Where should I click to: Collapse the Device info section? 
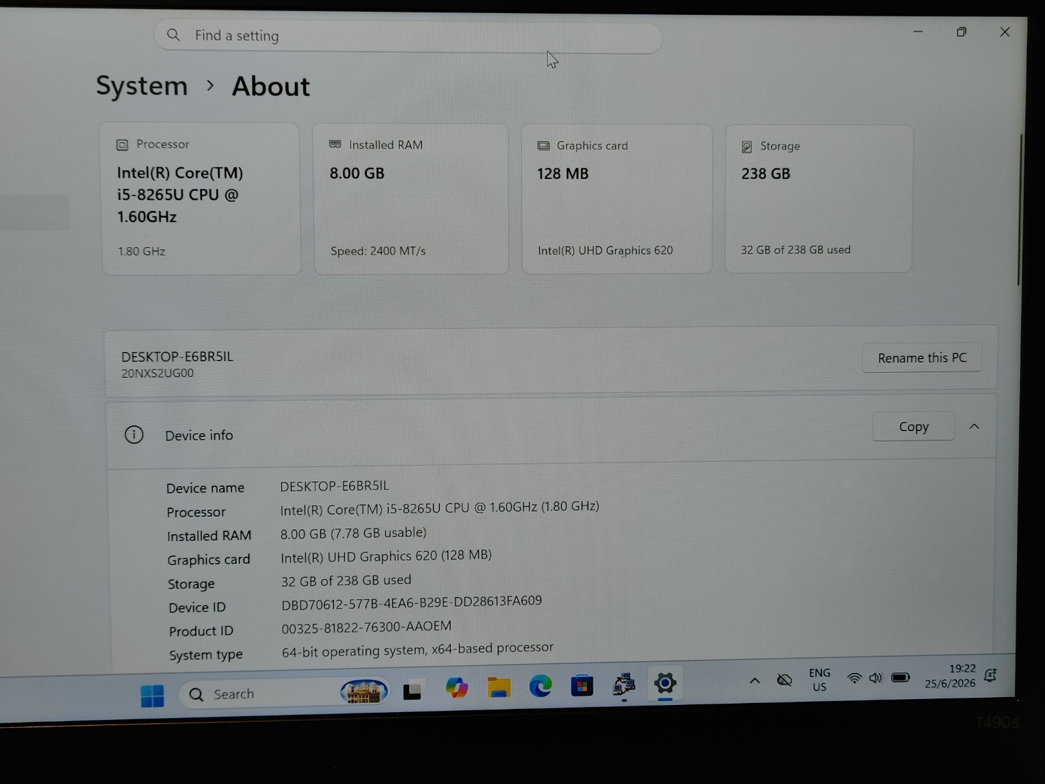pos(974,427)
